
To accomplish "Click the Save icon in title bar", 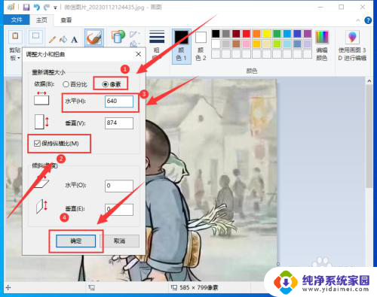I will pyautogui.click(x=26, y=8).
